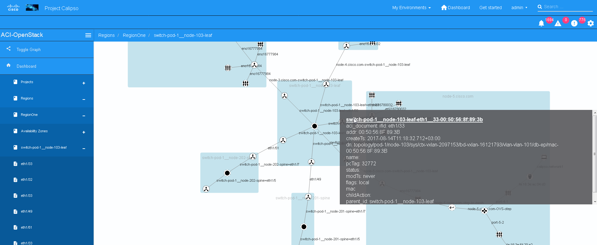This screenshot has height=245, width=597.
Task: Select Projects in the sidebar tree
Action: click(27, 82)
